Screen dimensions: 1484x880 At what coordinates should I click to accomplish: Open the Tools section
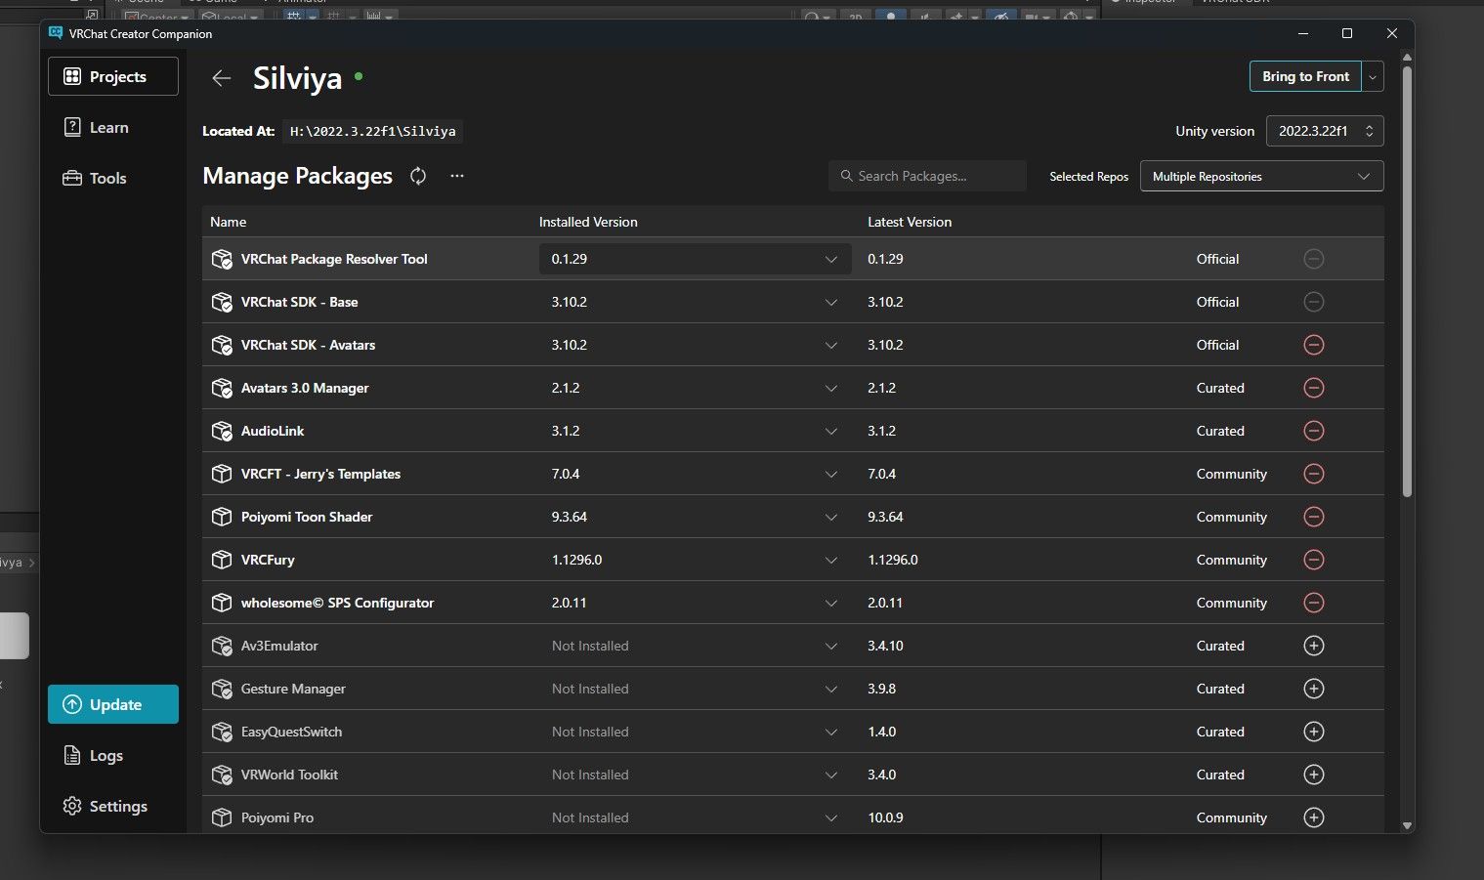[x=113, y=178]
